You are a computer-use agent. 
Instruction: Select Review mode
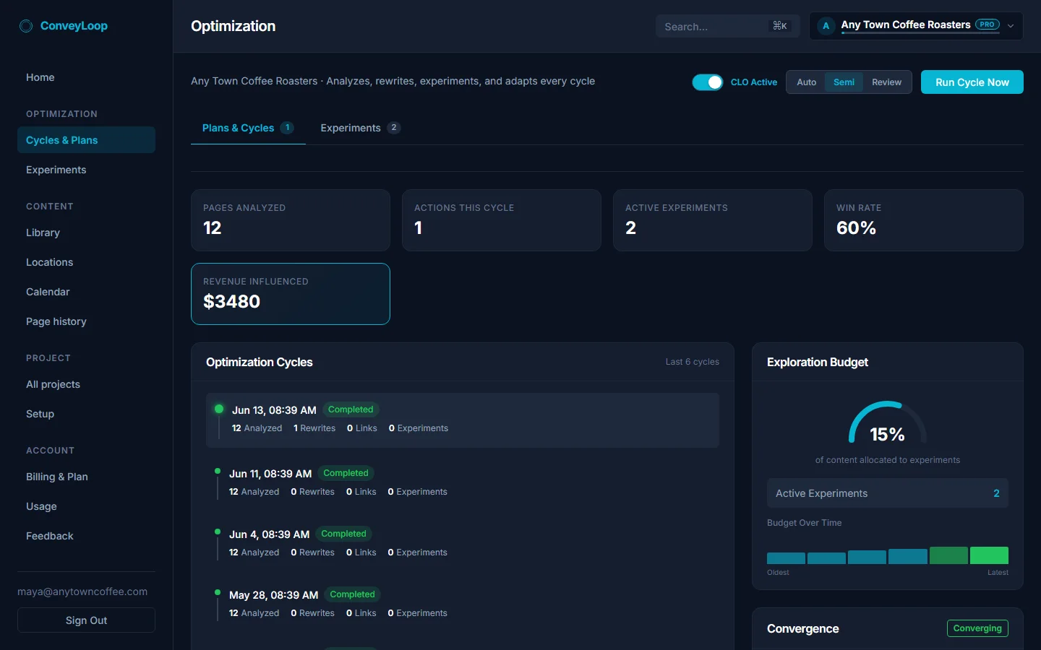coord(886,82)
